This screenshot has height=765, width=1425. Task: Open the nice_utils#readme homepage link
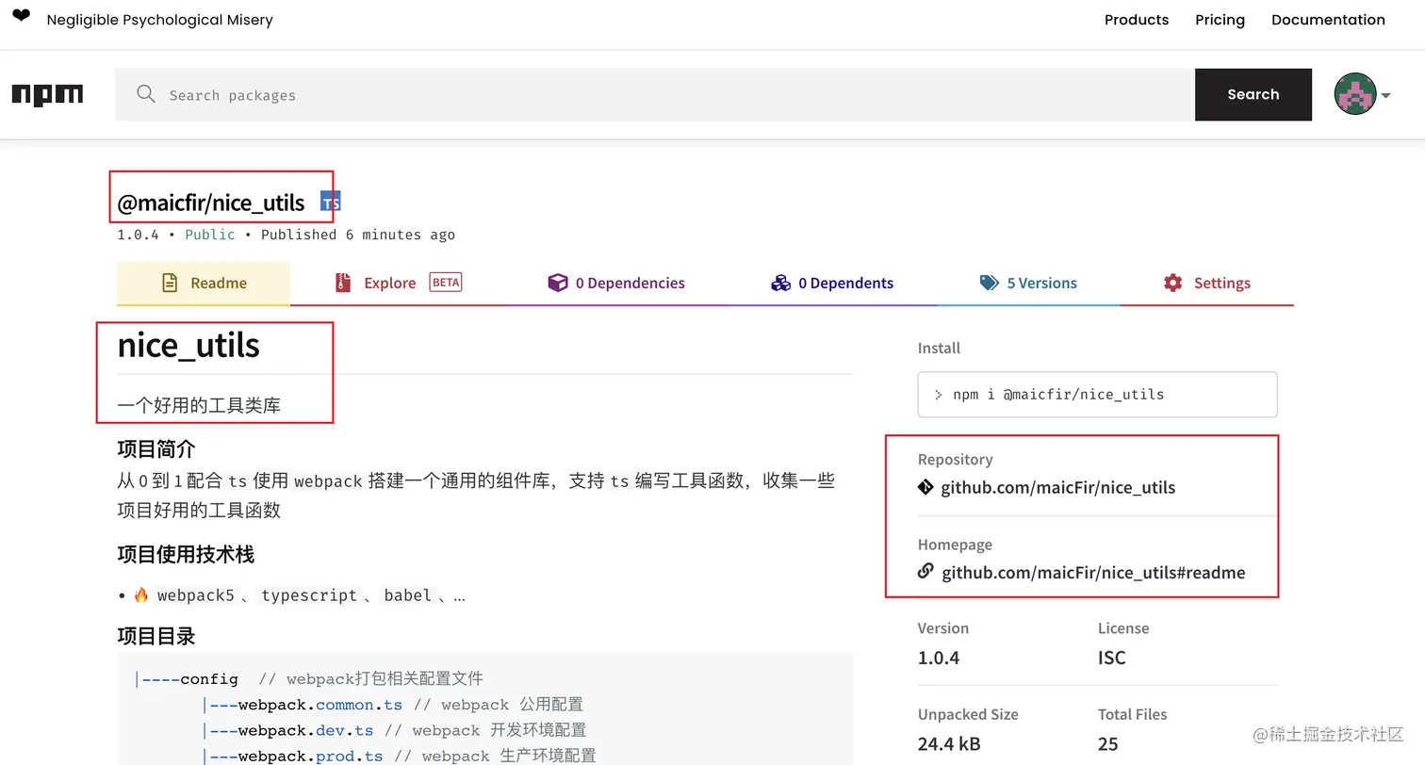pyautogui.click(x=1093, y=573)
